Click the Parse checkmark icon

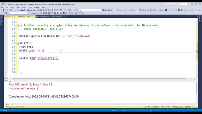pos(41,13)
